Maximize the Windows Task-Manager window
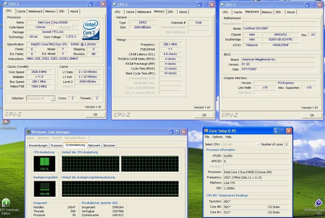 click(177, 132)
